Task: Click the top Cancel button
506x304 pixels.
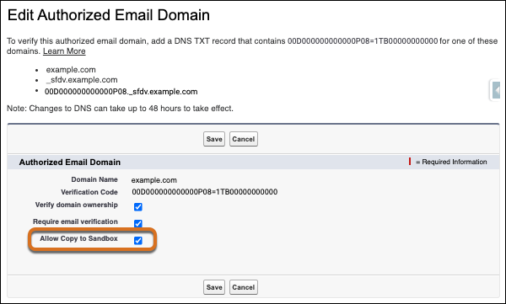Action: (244, 139)
